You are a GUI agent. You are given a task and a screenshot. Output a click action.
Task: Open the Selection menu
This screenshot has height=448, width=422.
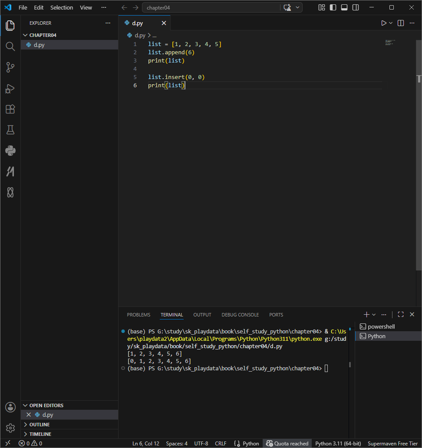(x=62, y=8)
